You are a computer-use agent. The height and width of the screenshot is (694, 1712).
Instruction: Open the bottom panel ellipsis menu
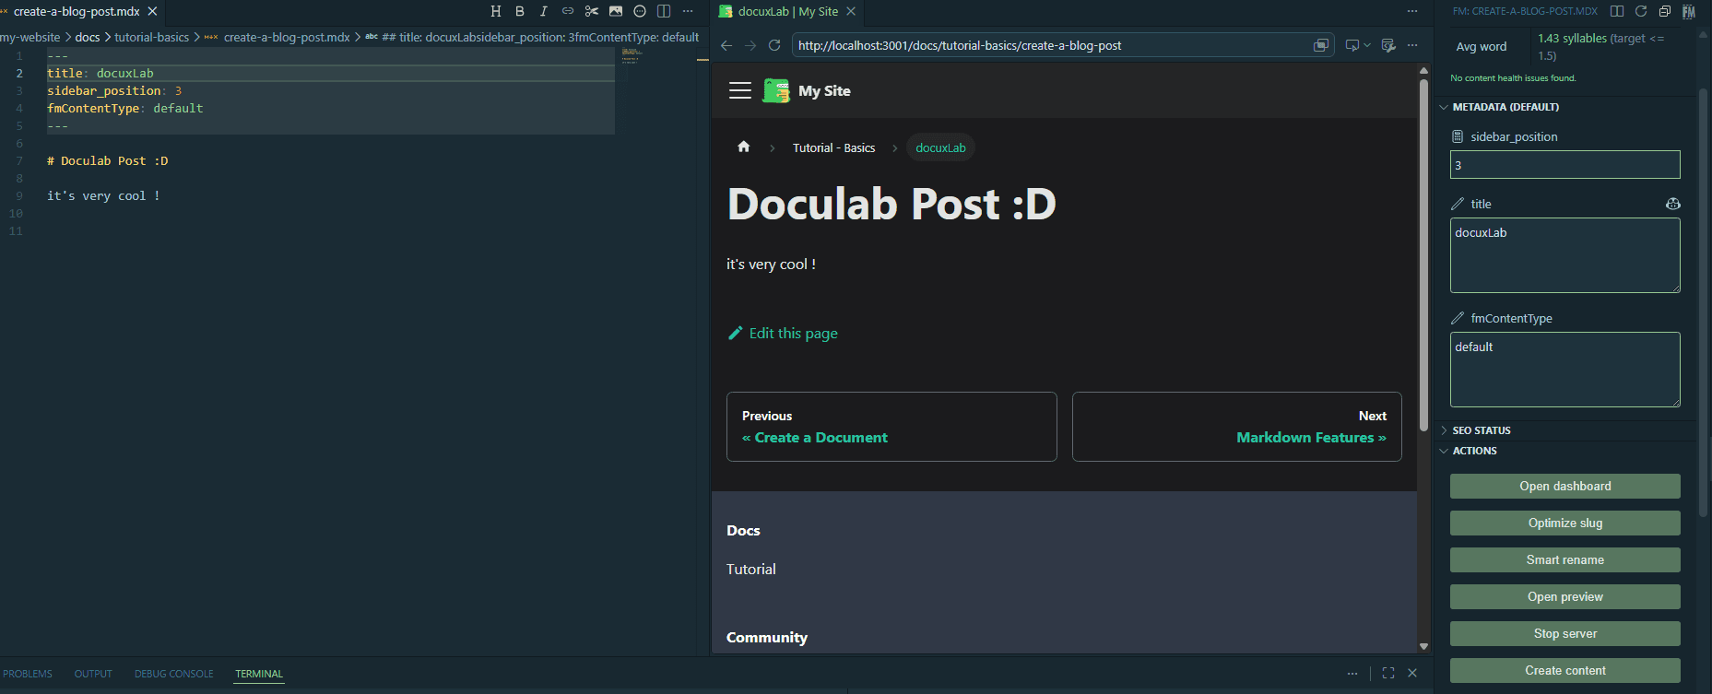(1352, 673)
